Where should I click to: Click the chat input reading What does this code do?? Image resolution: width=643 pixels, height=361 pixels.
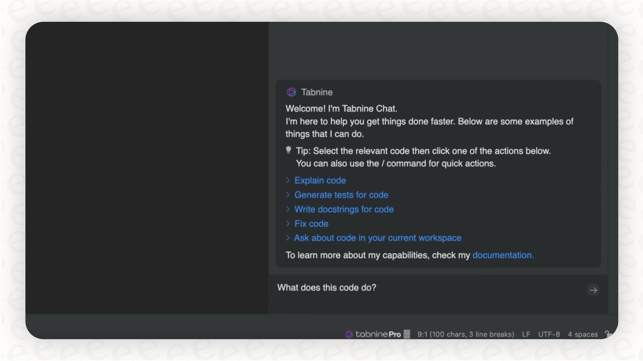(x=326, y=288)
